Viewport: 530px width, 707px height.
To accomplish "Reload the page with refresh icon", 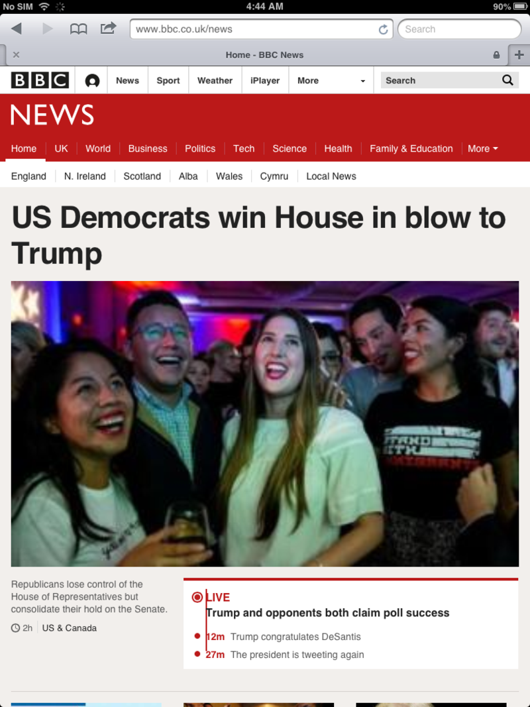I will coord(383,29).
